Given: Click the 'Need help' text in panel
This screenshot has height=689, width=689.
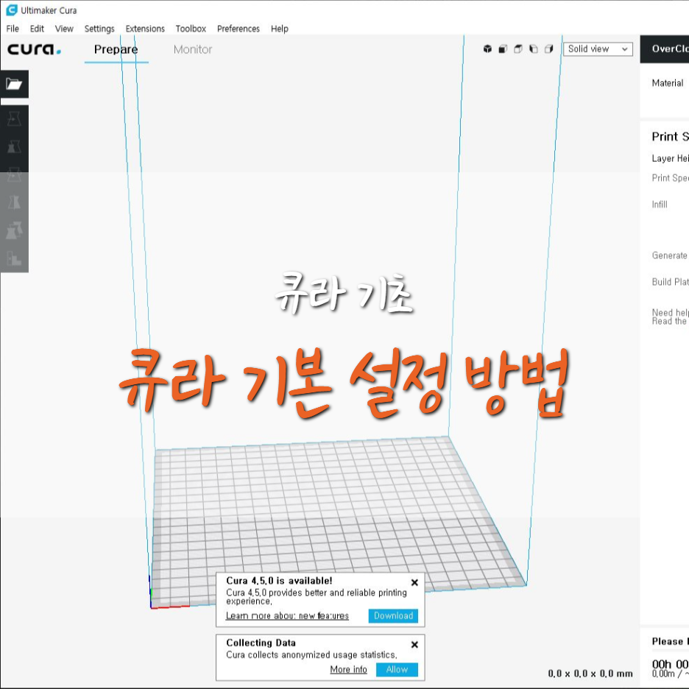Looking at the screenshot, I should coord(670,312).
